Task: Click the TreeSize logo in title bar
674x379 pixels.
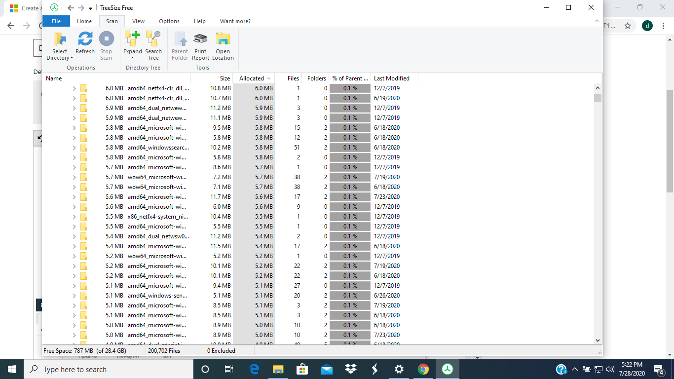Action: tap(54, 7)
